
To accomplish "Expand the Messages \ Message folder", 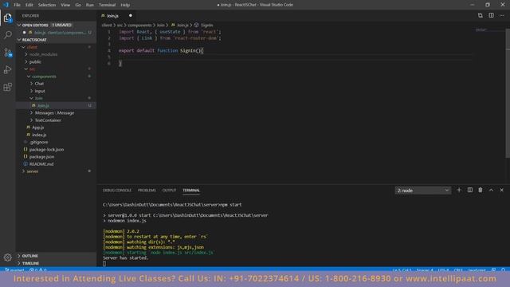I will pyautogui.click(x=32, y=113).
